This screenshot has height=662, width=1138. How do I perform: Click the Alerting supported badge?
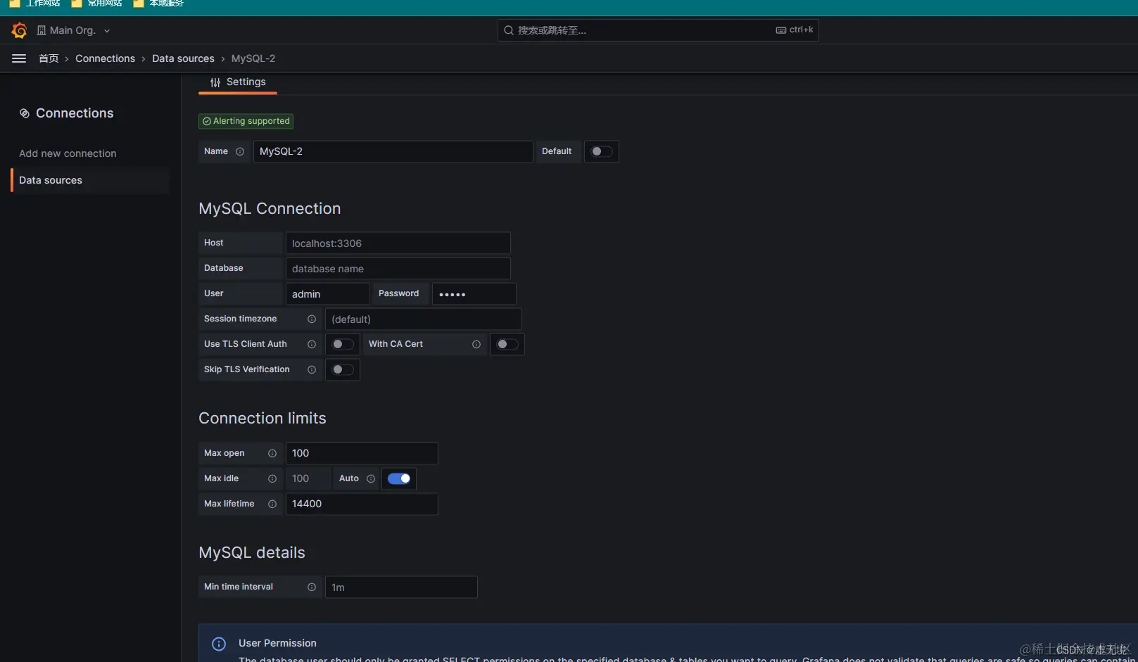click(246, 121)
